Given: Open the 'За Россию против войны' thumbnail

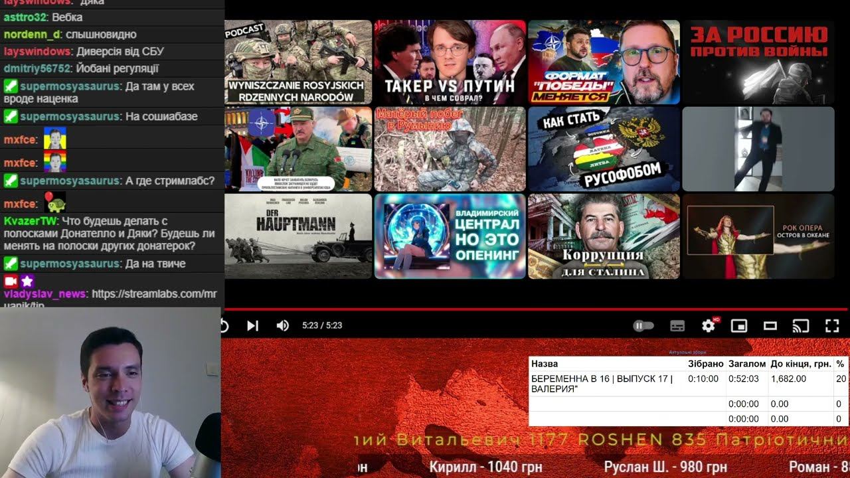Looking at the screenshot, I should (x=758, y=62).
